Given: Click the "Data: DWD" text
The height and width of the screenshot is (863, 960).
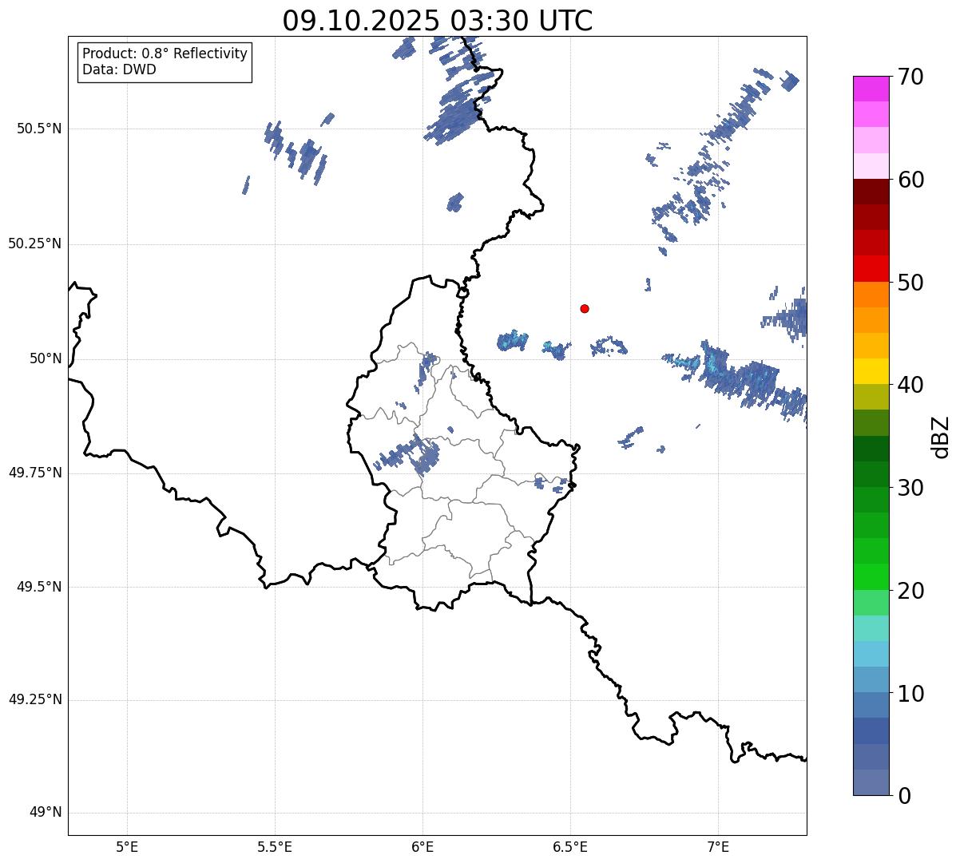Looking at the screenshot, I should 119,69.
